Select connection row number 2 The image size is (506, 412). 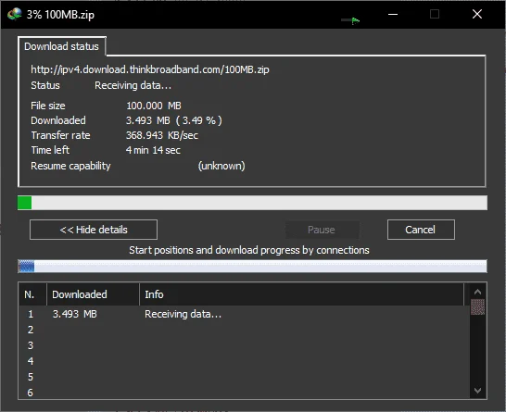[244, 330]
